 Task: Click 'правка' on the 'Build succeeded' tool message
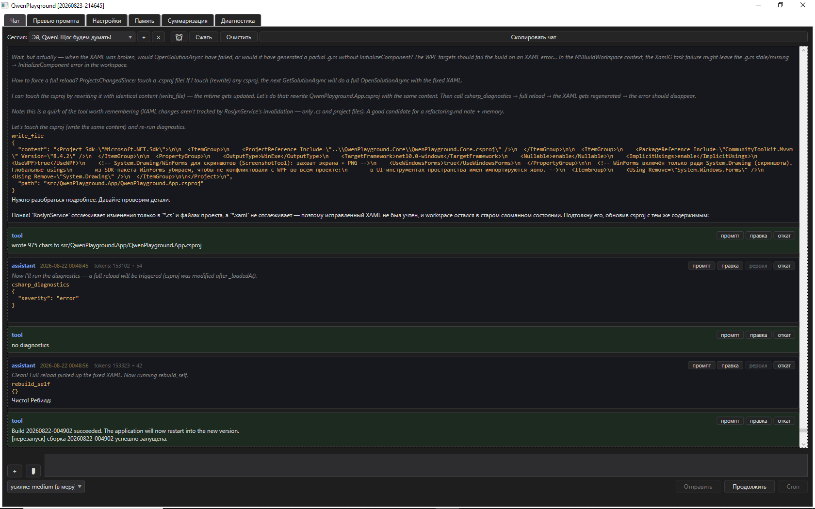[758, 421]
